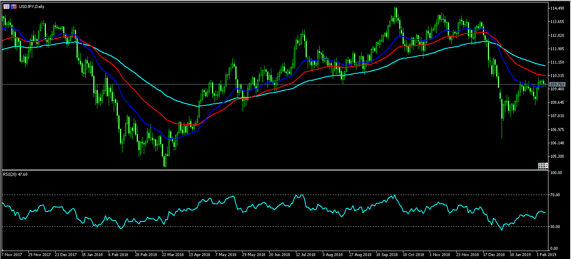Click the 29 Nov 2017 date label
This screenshot has width=571, height=259.
tap(39, 254)
